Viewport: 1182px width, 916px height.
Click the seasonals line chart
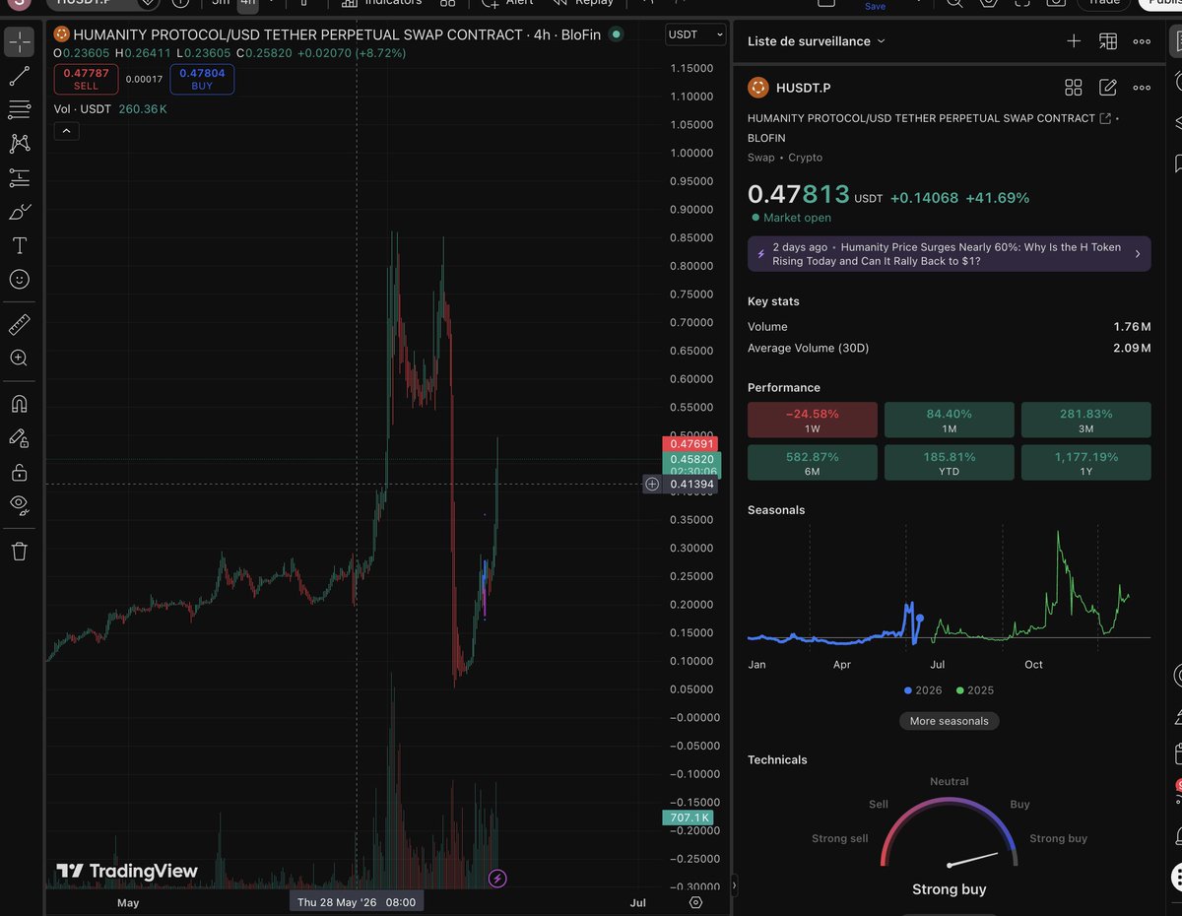[949, 590]
